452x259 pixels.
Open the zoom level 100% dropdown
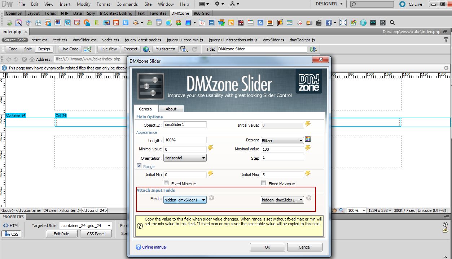[x=357, y=210]
